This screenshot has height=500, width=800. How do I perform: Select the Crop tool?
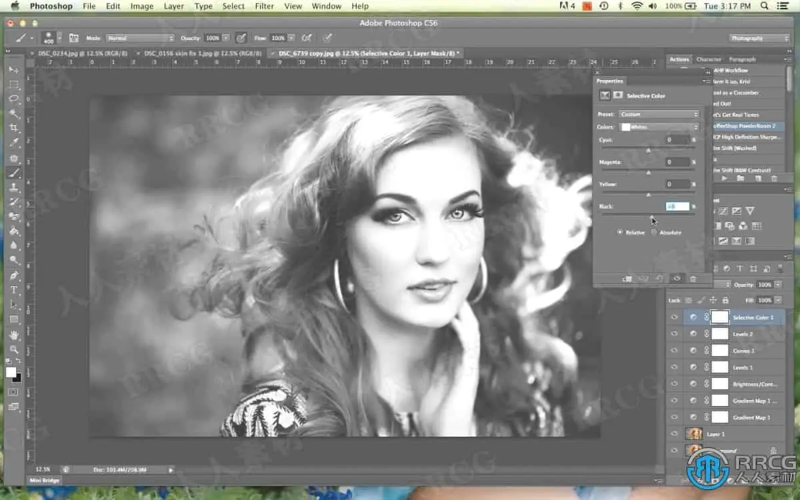[x=14, y=128]
